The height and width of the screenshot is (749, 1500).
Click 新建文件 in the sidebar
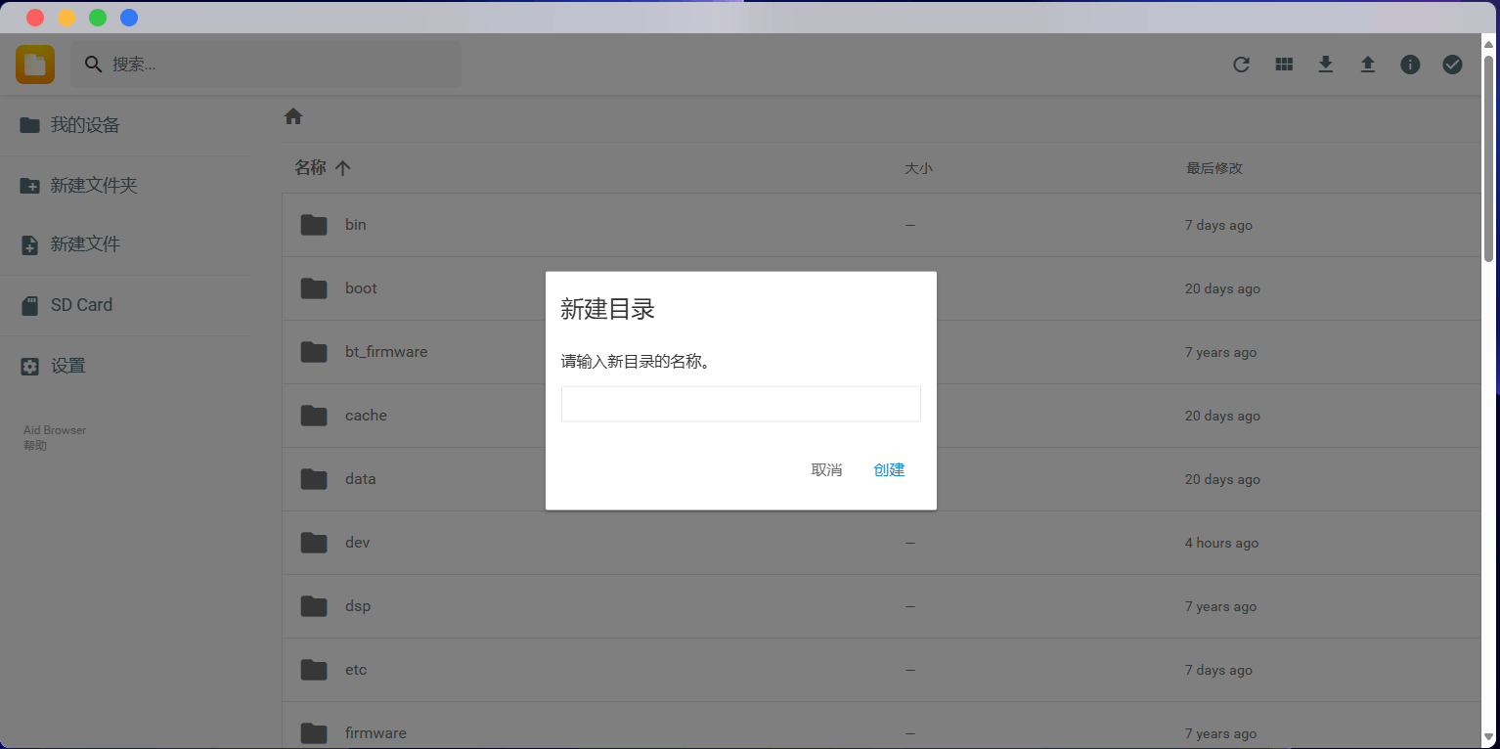coord(86,243)
